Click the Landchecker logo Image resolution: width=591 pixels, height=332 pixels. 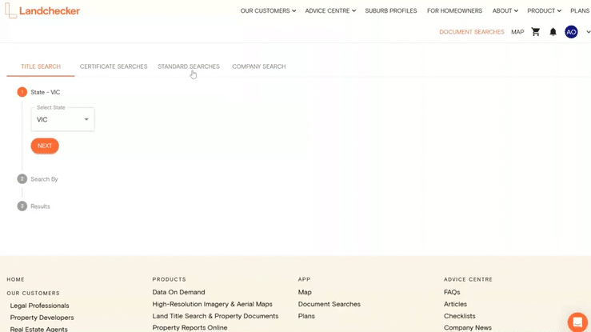42,10
